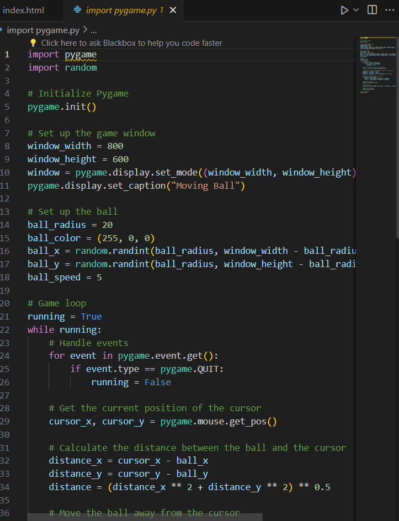The height and width of the screenshot is (521, 399).
Task: Click the underlined pygame on line 1
Action: point(81,55)
